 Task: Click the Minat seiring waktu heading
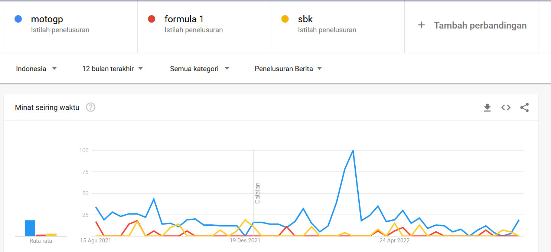47,107
